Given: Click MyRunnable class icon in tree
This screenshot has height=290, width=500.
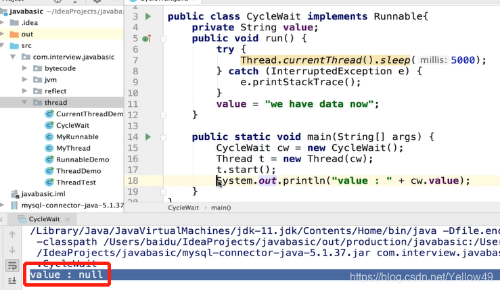Looking at the screenshot, I should pyautogui.click(x=49, y=137).
